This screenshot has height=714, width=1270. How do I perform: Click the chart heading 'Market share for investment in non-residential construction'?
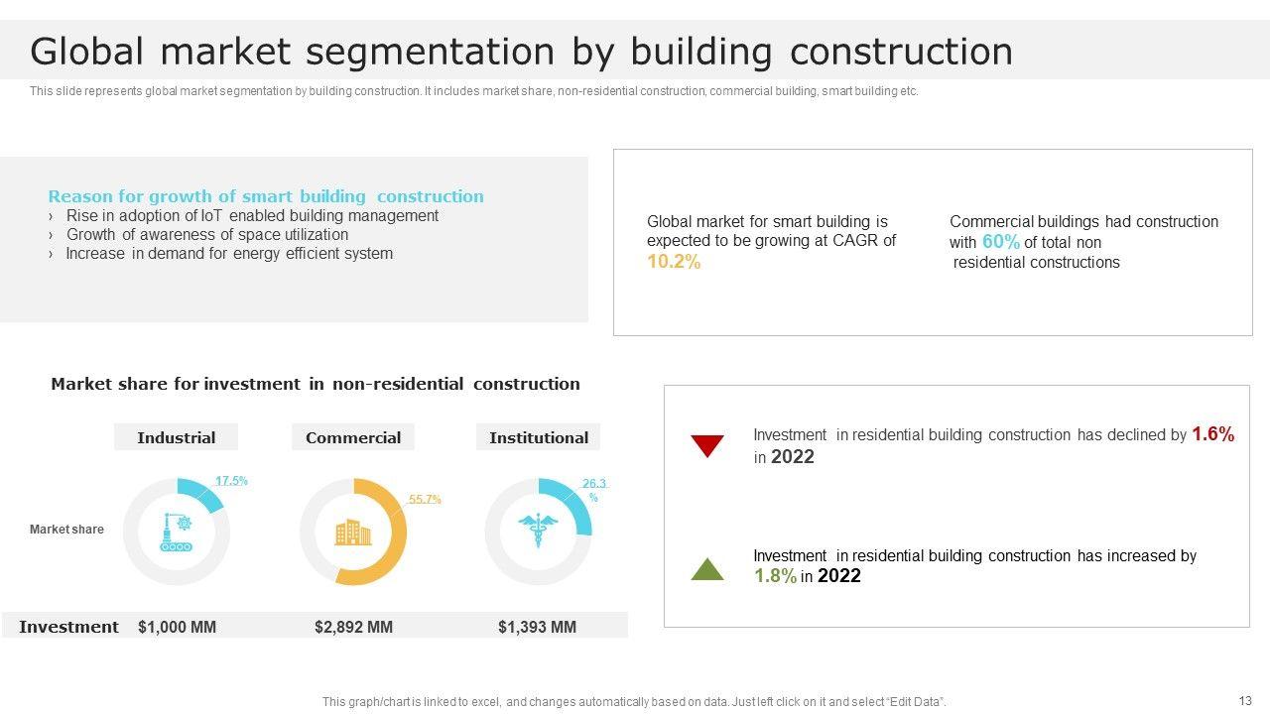coord(316,384)
